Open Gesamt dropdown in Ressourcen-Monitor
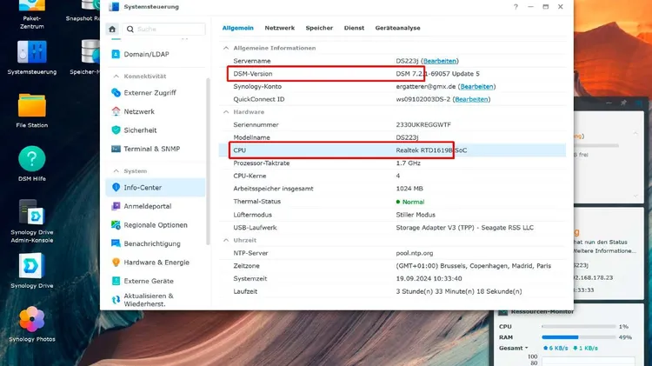Image resolution: width=652 pixels, height=366 pixels. coord(514,348)
